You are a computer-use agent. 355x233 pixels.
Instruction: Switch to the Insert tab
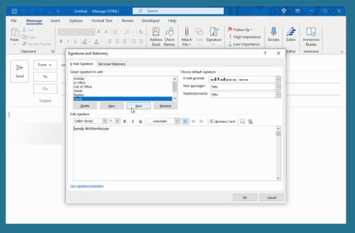[55, 21]
